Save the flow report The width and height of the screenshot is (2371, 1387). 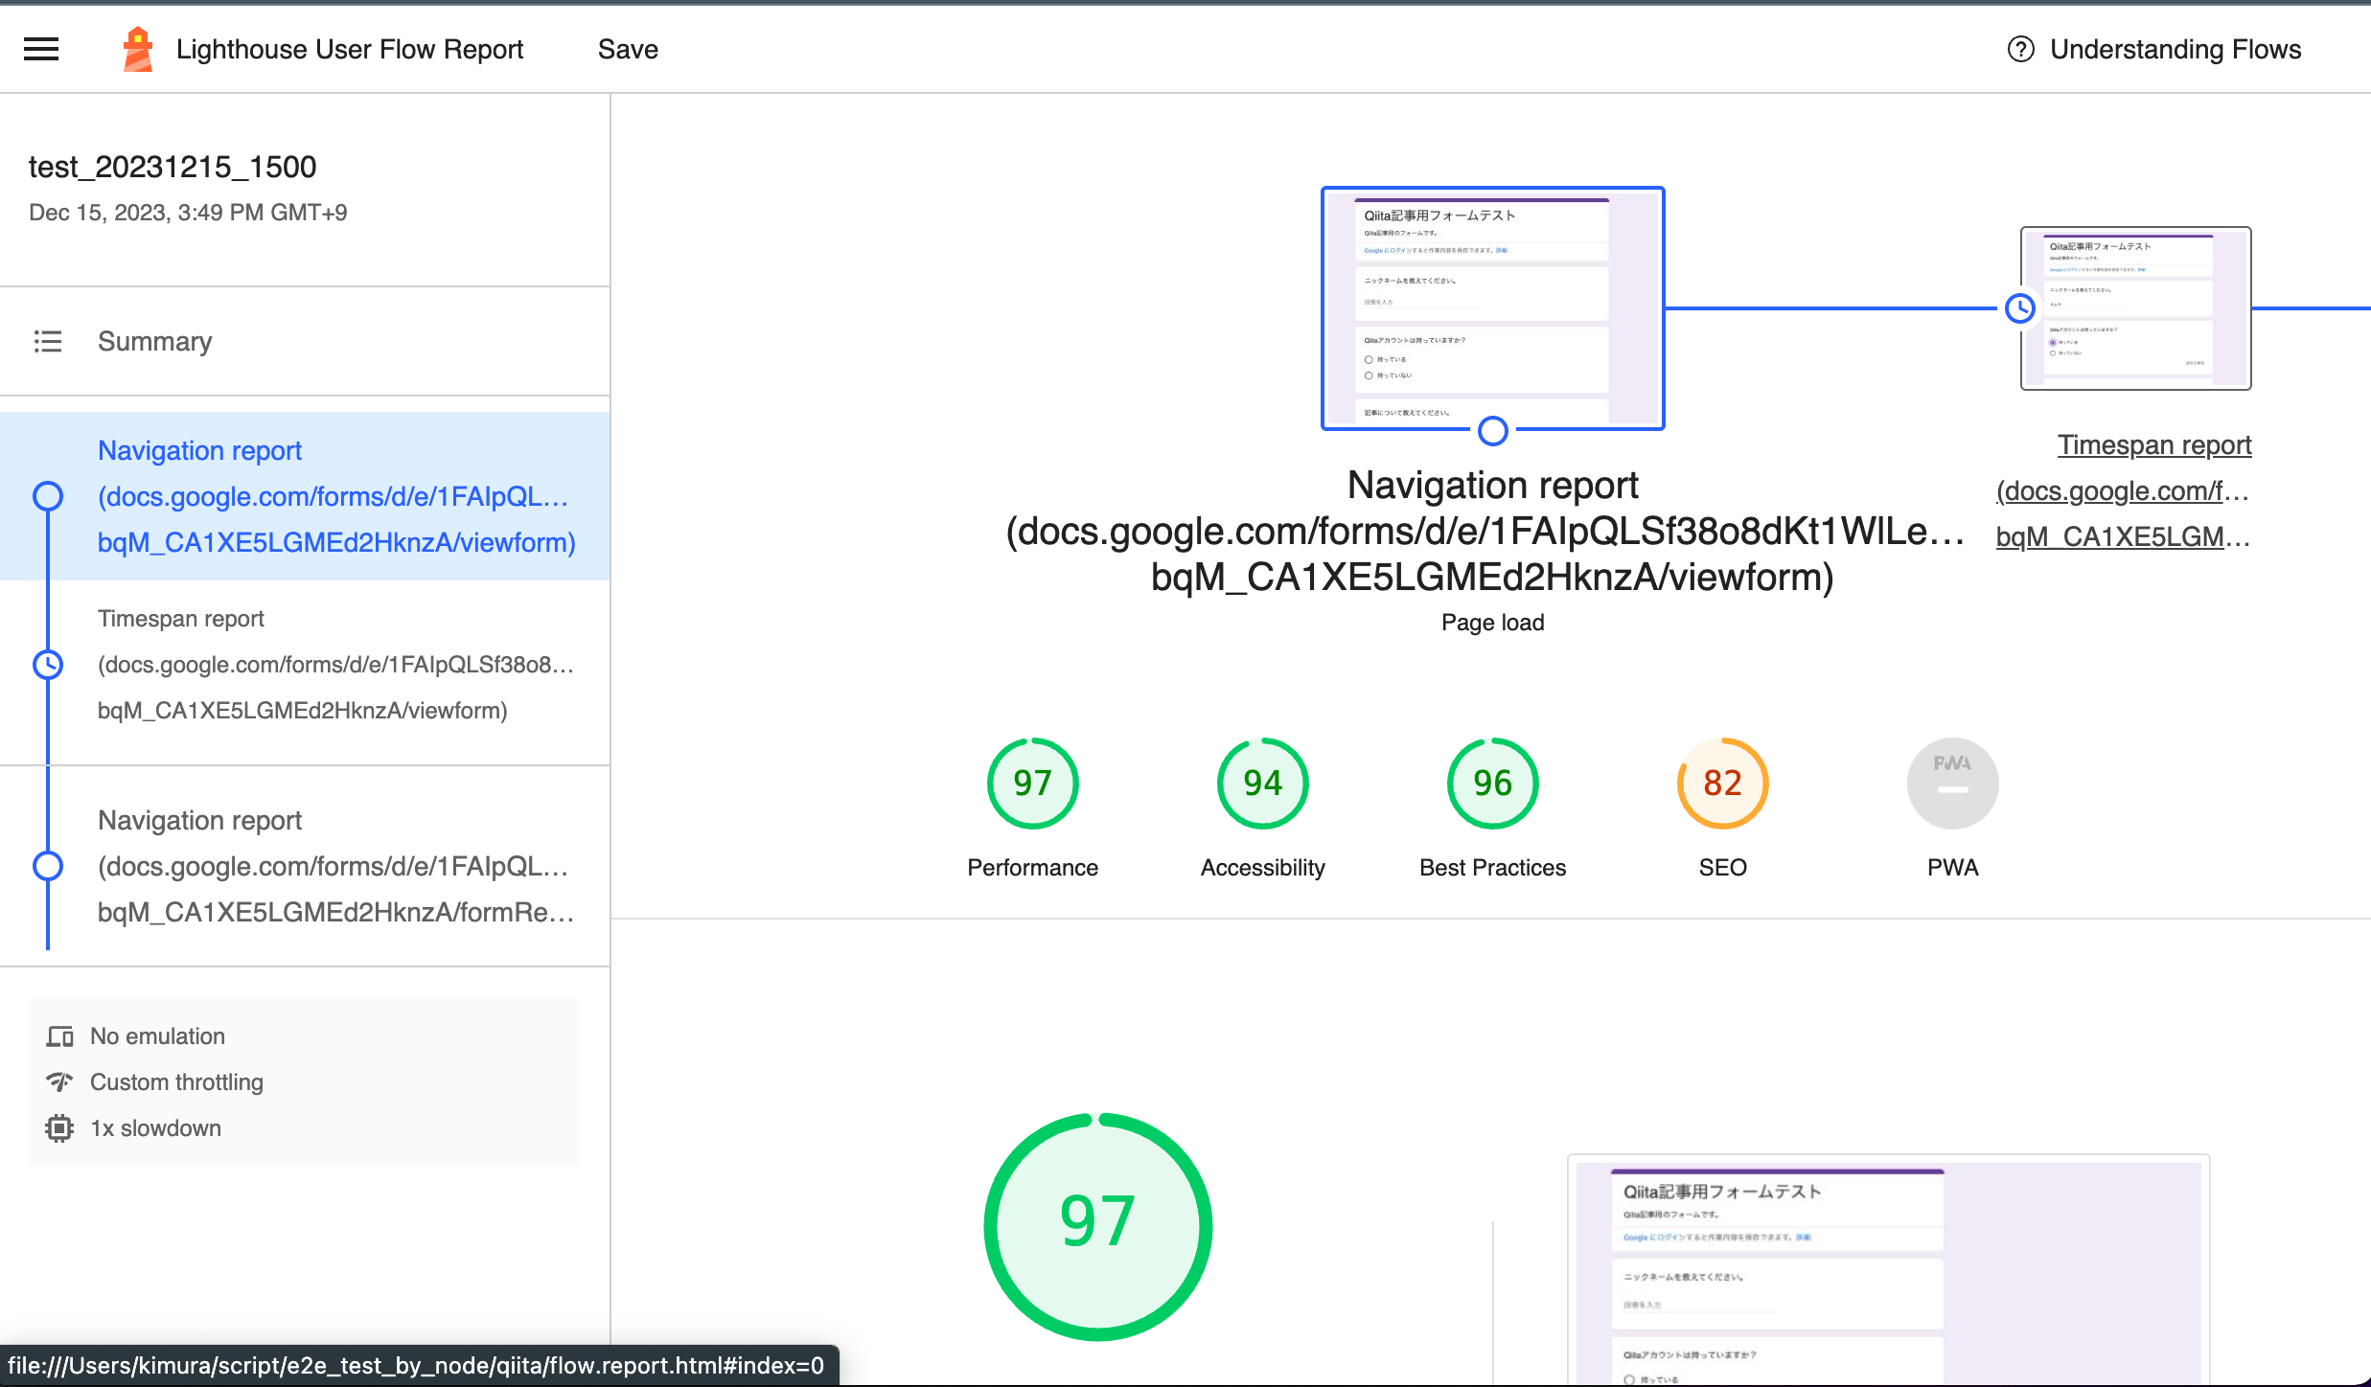[x=628, y=49]
